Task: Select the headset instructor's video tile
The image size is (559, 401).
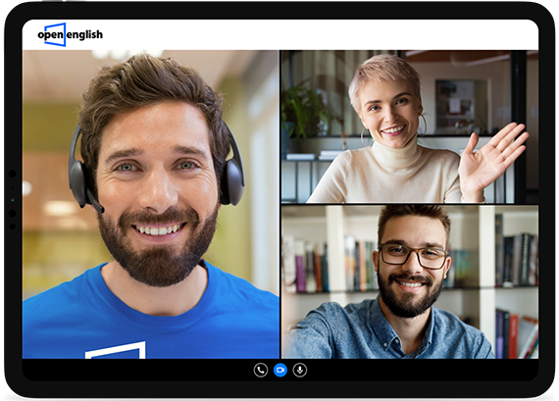Action: click(151, 204)
